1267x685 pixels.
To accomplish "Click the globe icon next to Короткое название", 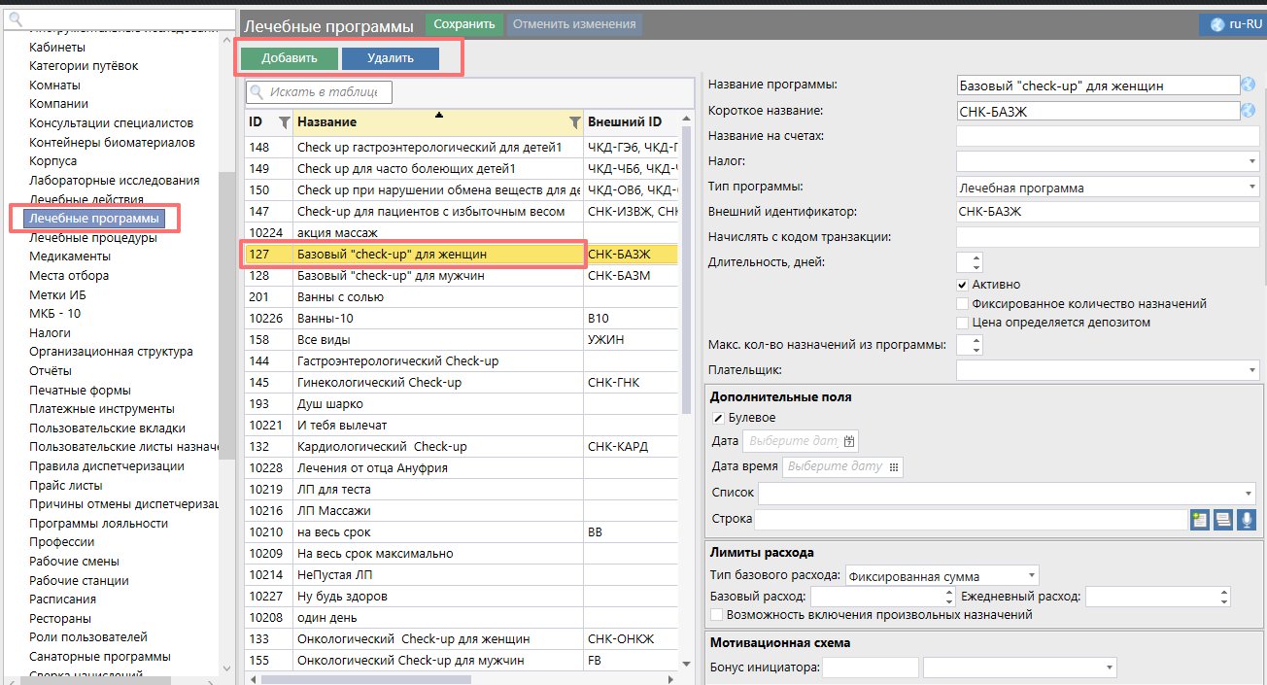I will coord(1249,111).
